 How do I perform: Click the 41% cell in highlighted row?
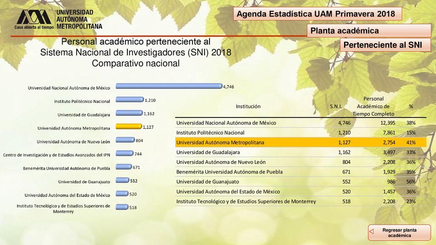click(x=411, y=142)
